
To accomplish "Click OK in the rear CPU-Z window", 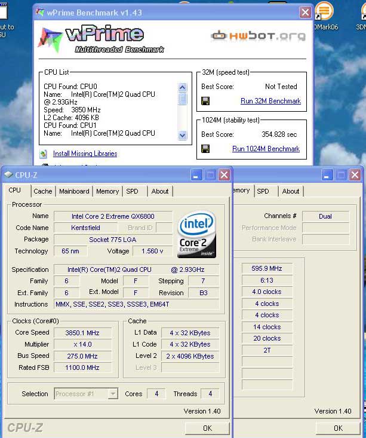I will click(x=338, y=428).
